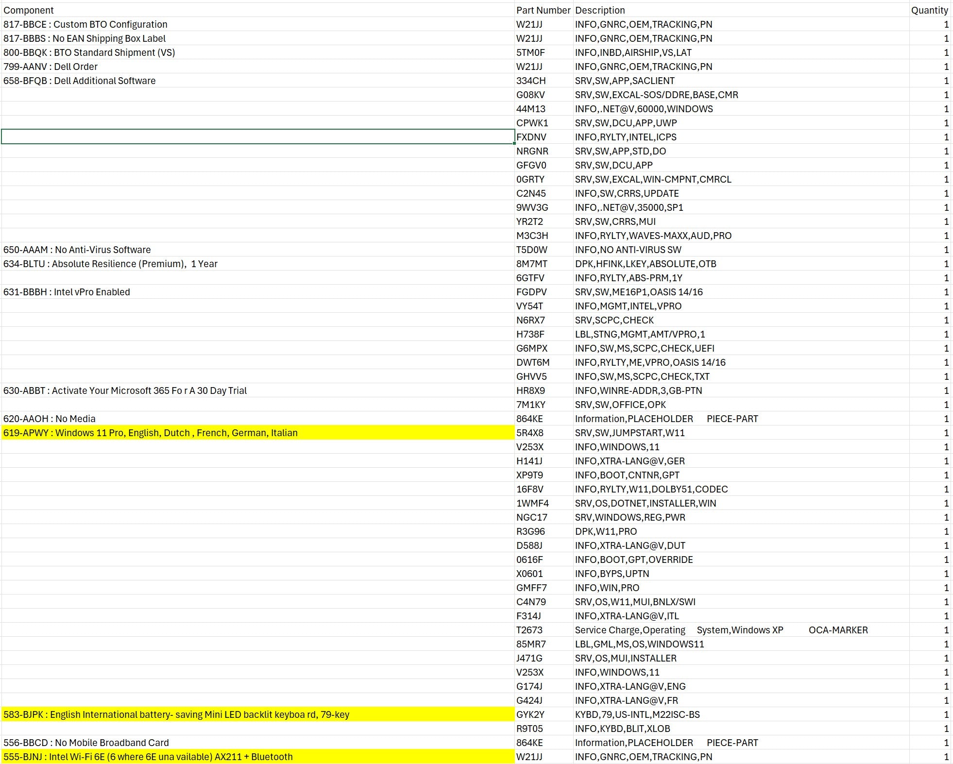Click part number CPWK1
The image size is (953, 764).
[x=544, y=123]
